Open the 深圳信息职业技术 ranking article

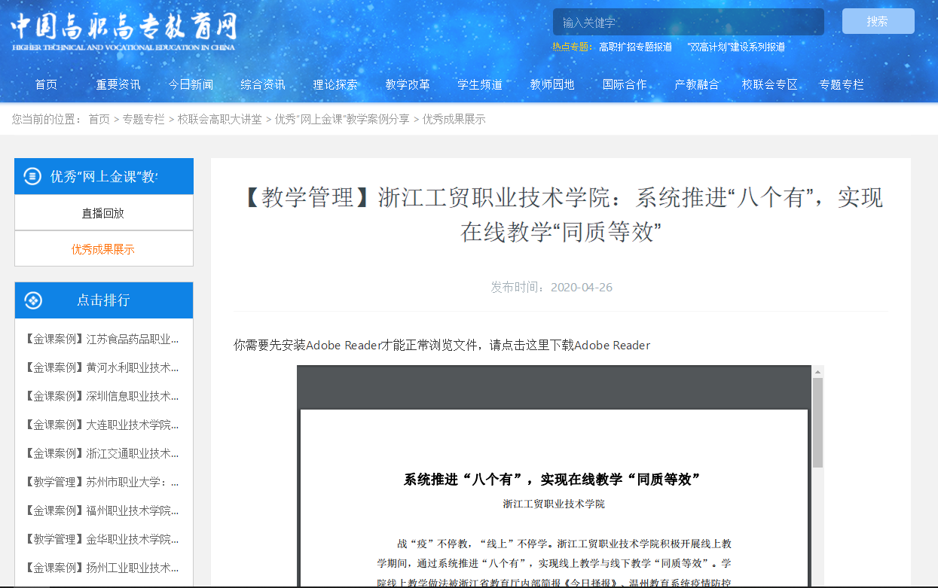pos(102,396)
